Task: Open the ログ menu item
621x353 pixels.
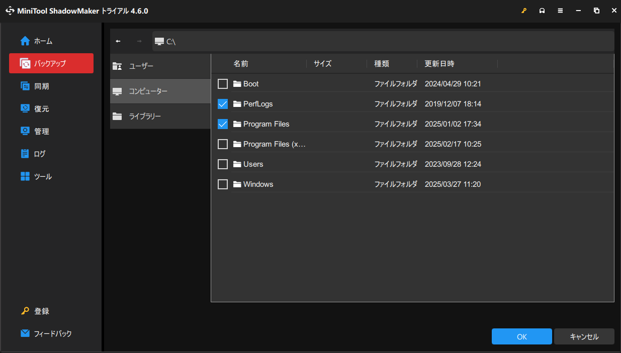Action: 51,154
